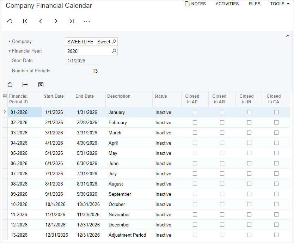Screen dimensions: 294x243
Task: Click the Company selector field
Action: pyautogui.click(x=88, y=42)
